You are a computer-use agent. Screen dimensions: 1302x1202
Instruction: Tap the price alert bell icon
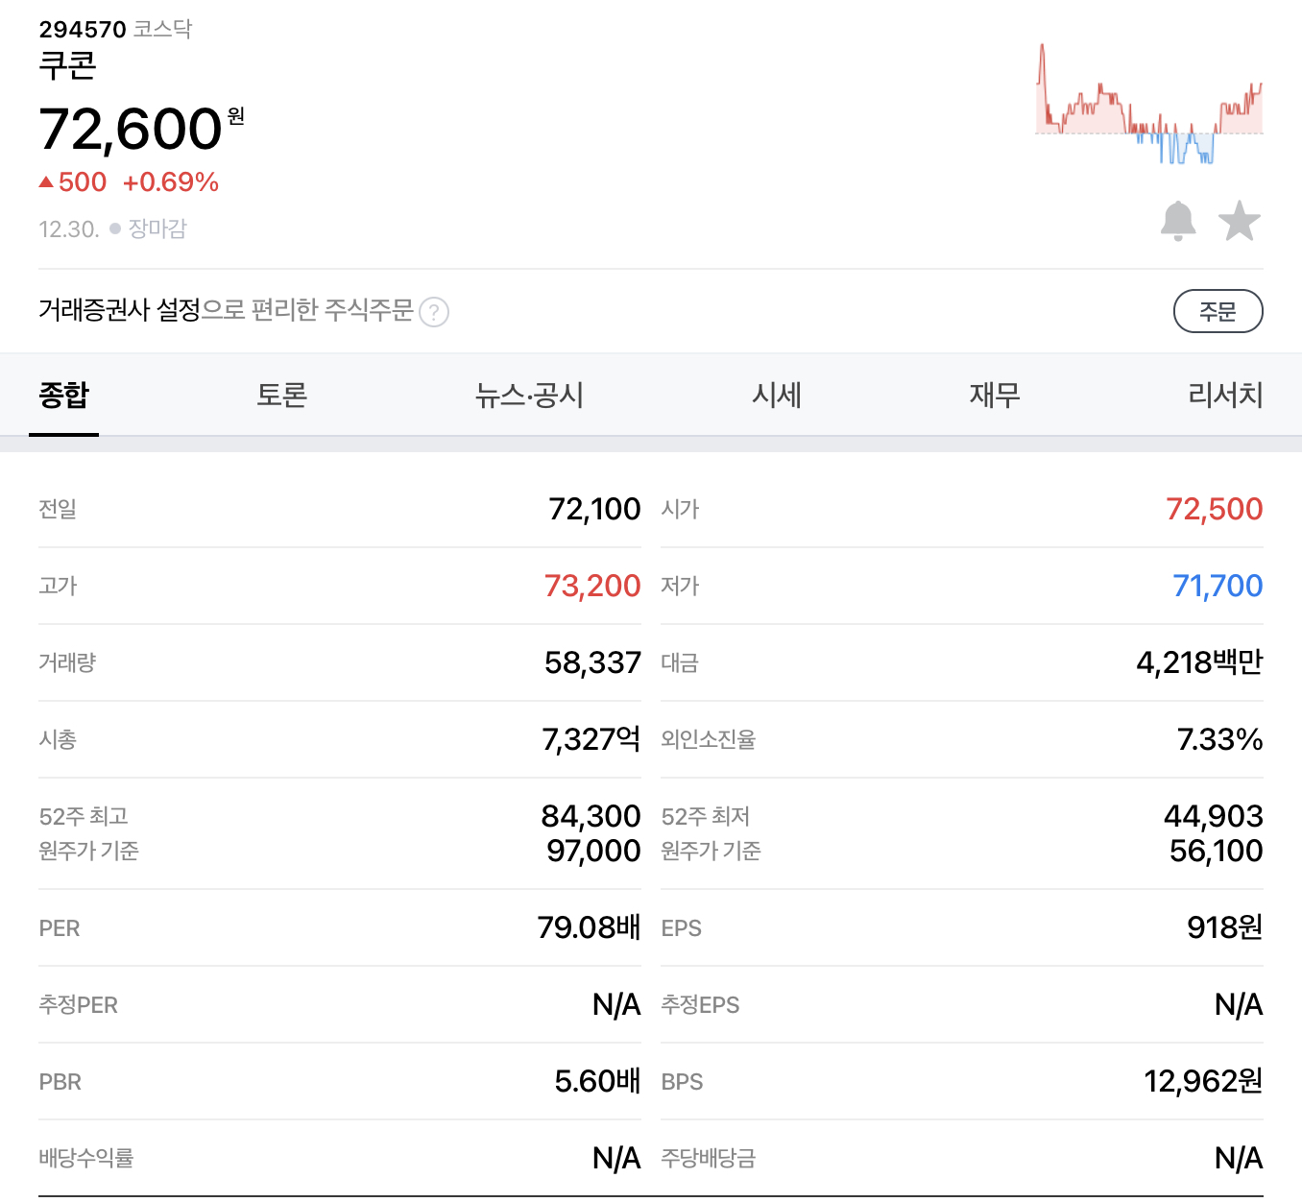coord(1178,222)
